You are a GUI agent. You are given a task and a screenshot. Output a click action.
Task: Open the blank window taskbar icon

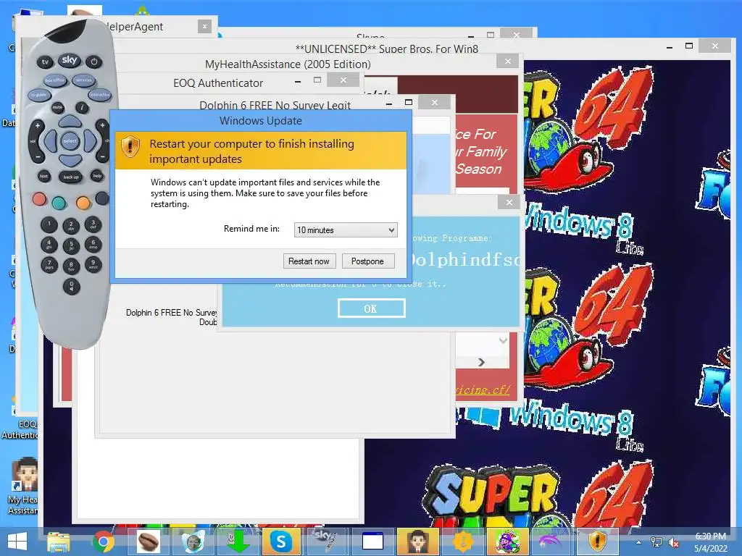pos(373,542)
